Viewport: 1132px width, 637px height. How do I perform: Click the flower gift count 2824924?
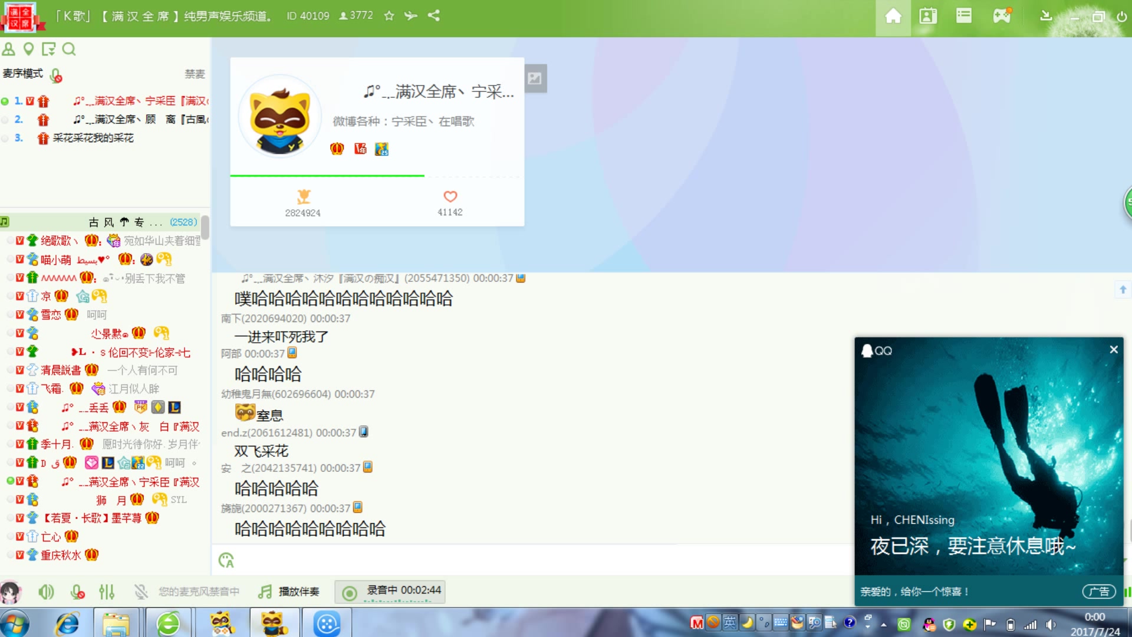coord(303,203)
